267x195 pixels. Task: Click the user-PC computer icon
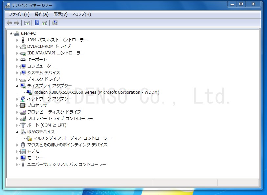point(17,33)
